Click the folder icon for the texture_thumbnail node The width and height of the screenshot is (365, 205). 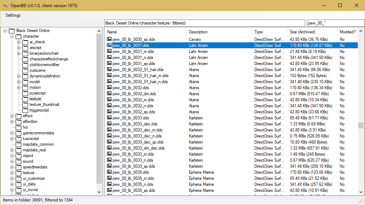[x=25, y=104]
